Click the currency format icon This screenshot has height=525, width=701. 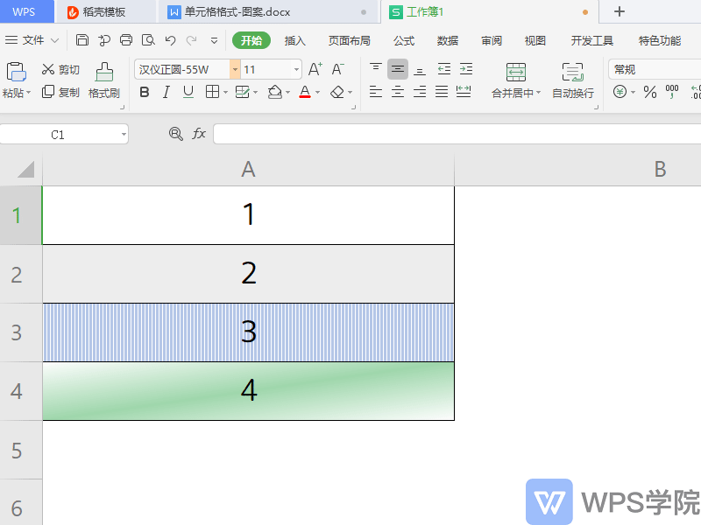pyautogui.click(x=620, y=92)
